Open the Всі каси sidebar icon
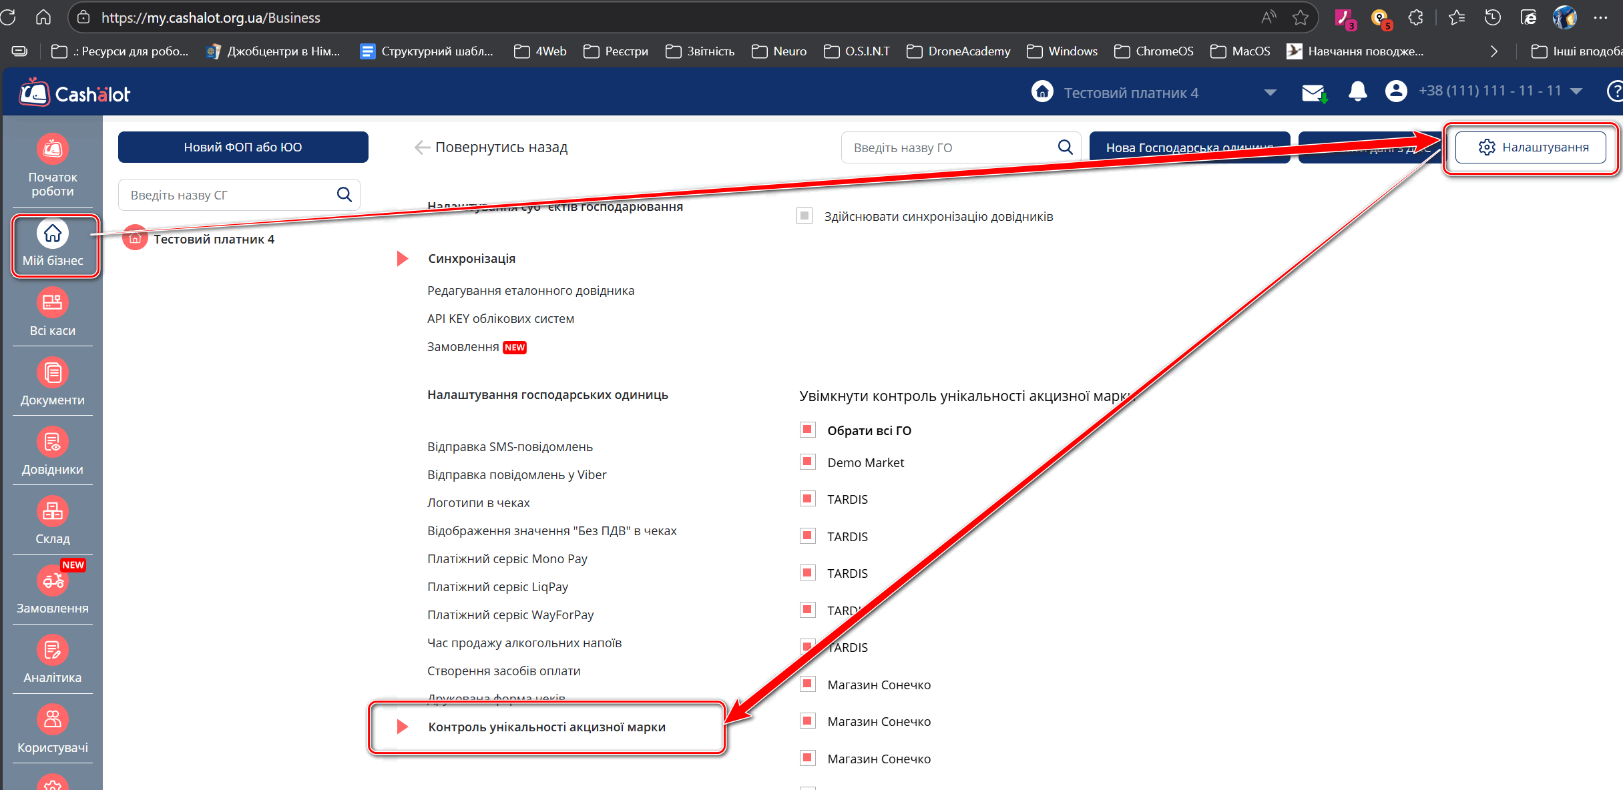 coord(53,303)
